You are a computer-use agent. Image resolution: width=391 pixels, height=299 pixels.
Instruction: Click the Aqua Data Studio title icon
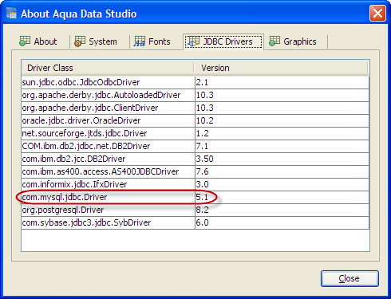11,14
